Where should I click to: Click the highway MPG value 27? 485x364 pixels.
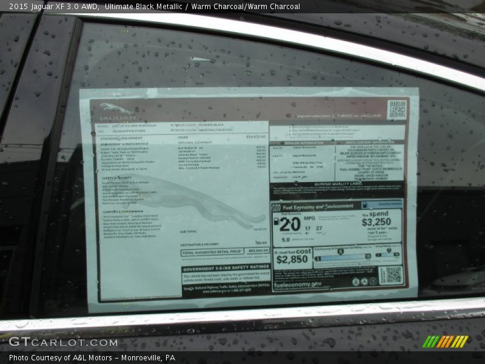319,228
